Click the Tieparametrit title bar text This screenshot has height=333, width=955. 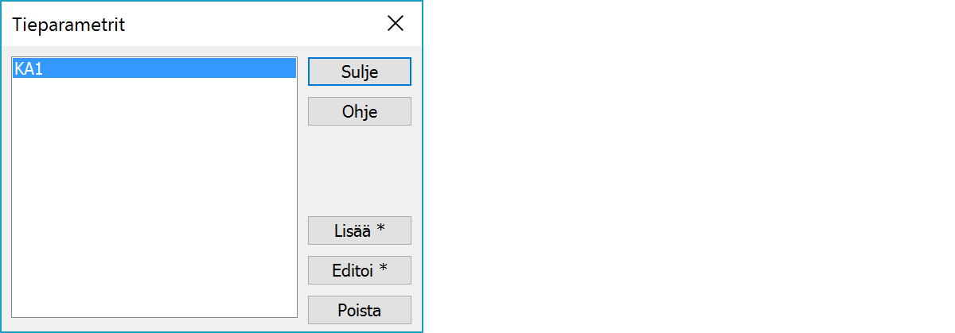point(68,25)
